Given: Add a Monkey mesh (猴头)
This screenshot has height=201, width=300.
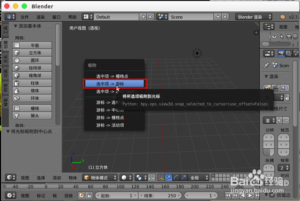Looking at the screenshot, I should (32, 116).
